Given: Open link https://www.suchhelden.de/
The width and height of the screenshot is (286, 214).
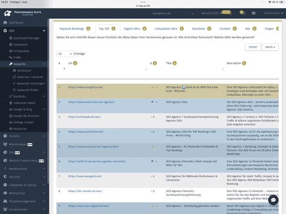Looking at the screenshot, I should click(x=86, y=132).
